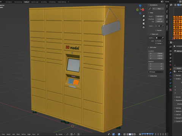Click the pan hand icon in viewport
182x136 pixels.
coord(144,20)
